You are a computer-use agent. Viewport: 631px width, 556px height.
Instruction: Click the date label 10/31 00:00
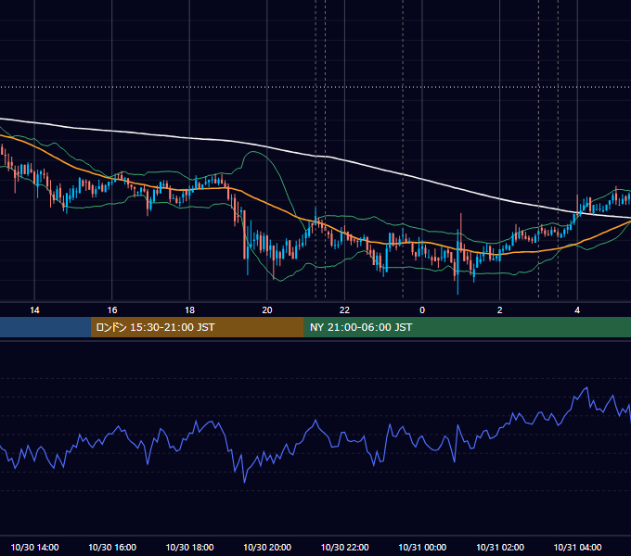click(x=422, y=547)
